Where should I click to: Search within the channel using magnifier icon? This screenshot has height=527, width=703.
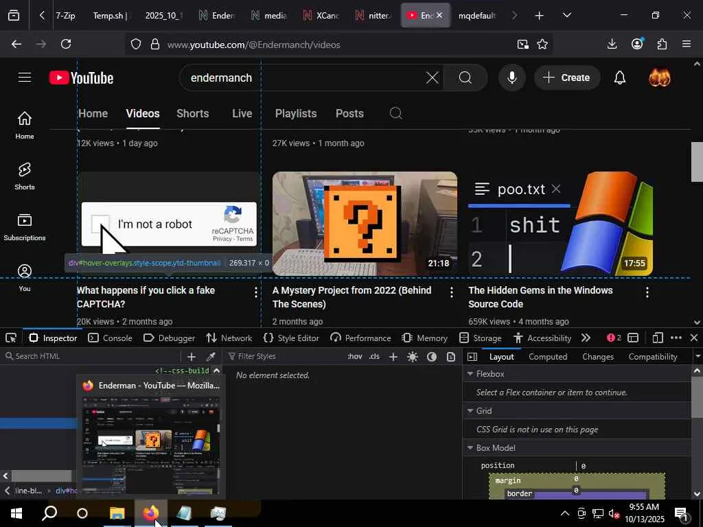tap(395, 113)
